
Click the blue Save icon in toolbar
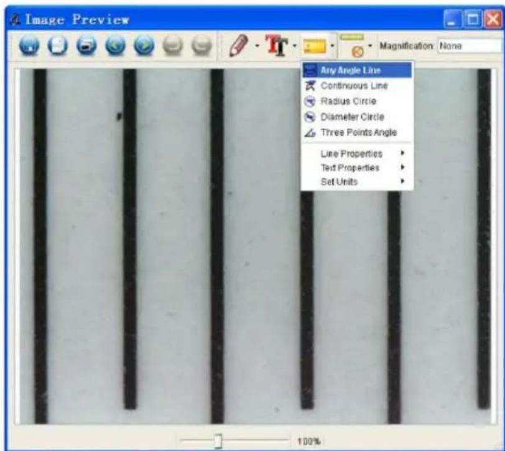pos(29,45)
